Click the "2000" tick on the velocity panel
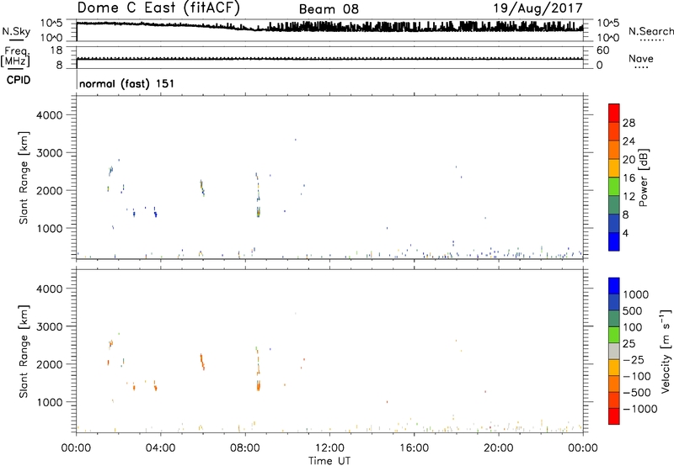Image resolution: width=674 pixels, height=466 pixels. (50, 364)
